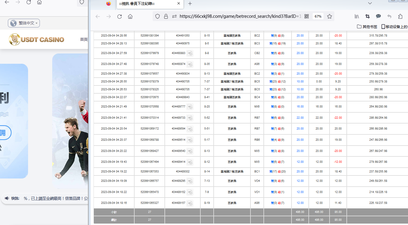Screen dimensions: 408x225
Task: Open detail icon next to 404490883
Action: [190, 53]
